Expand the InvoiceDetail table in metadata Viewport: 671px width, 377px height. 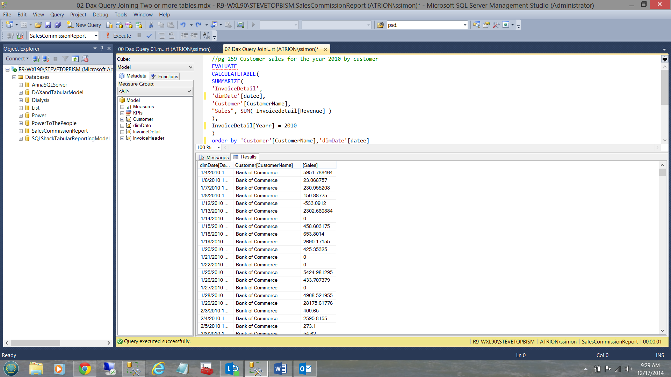pos(122,132)
